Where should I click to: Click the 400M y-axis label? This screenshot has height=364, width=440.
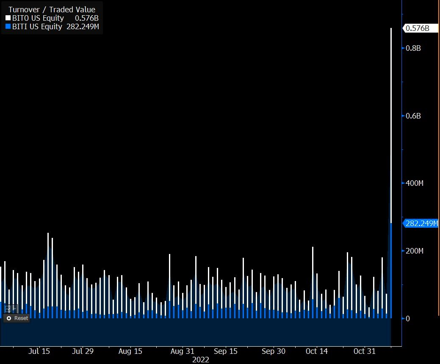[x=415, y=183]
